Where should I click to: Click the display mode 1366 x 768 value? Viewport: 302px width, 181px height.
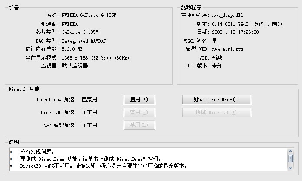95,58
